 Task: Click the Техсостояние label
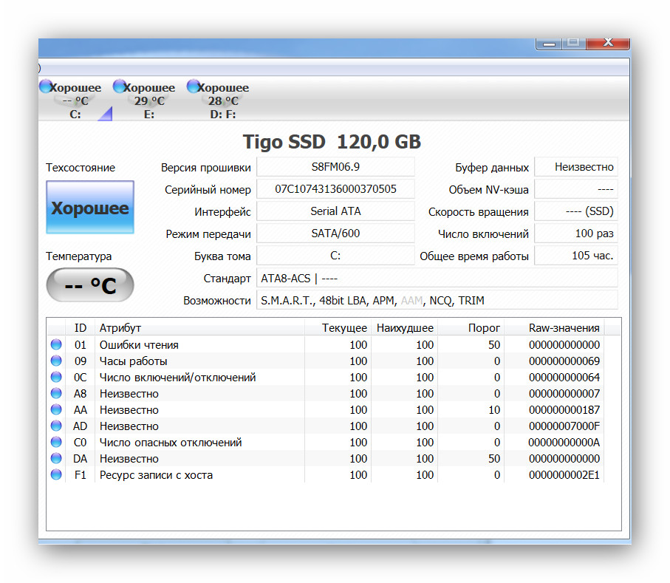(x=81, y=168)
